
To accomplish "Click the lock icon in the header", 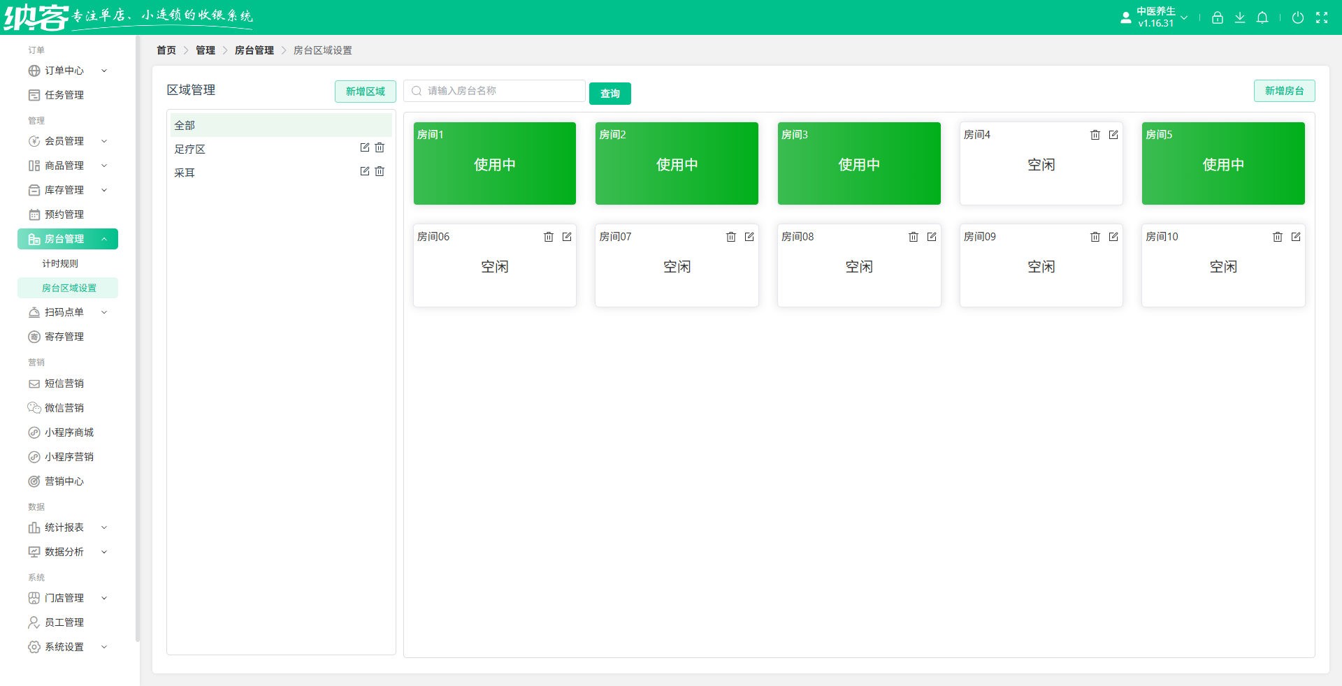I will coord(1218,17).
